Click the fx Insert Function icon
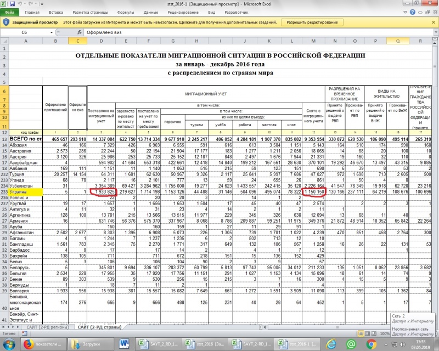This screenshot has height=351, width=439. click(x=80, y=32)
